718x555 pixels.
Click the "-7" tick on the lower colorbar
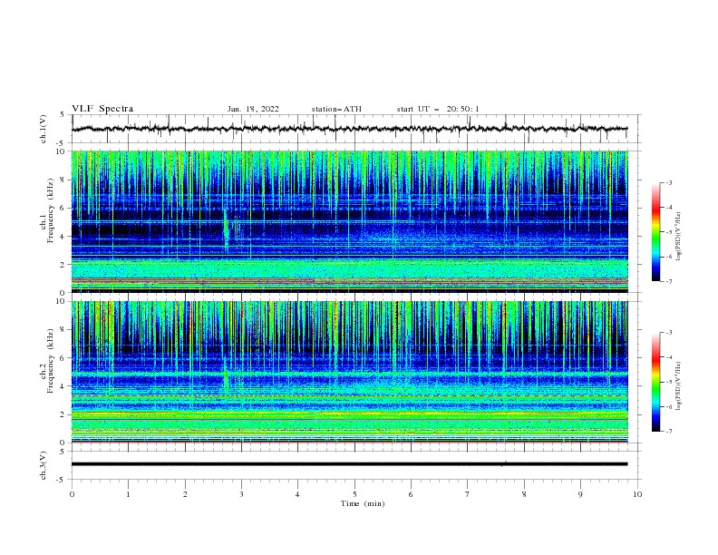coord(669,431)
